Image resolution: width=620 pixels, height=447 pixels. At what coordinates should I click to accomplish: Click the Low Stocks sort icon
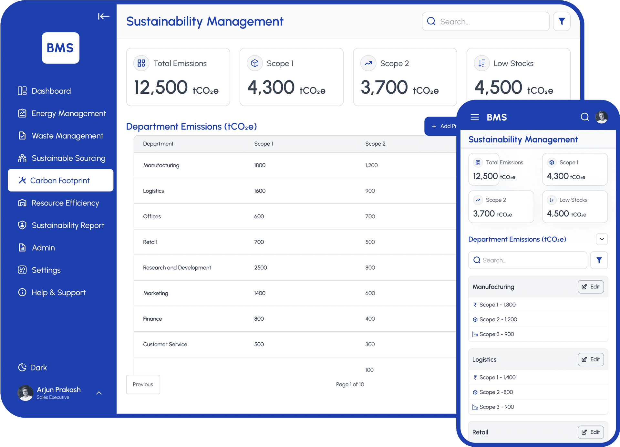(x=481, y=63)
